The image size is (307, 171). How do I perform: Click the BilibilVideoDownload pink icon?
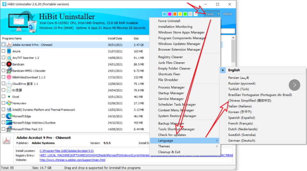click(x=9, y=77)
